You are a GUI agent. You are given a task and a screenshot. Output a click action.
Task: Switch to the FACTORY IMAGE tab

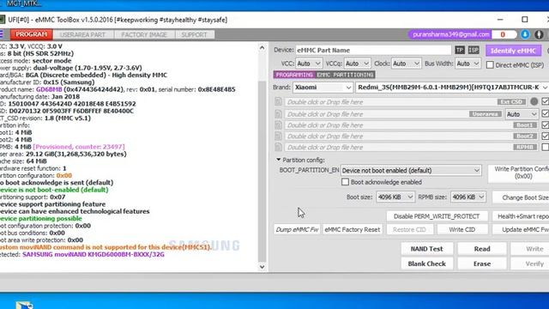(x=144, y=34)
